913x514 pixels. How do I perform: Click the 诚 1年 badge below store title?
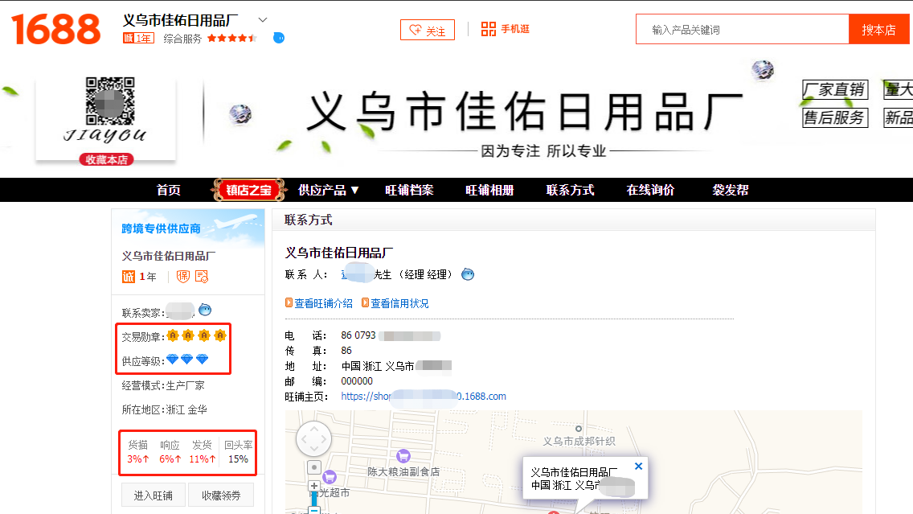pyautogui.click(x=138, y=38)
